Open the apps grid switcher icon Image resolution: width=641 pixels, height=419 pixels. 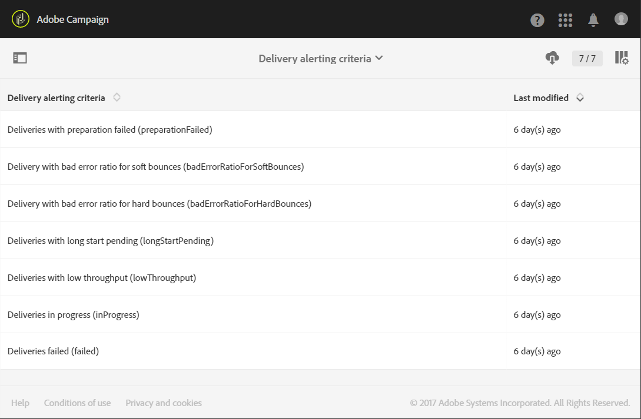point(565,20)
